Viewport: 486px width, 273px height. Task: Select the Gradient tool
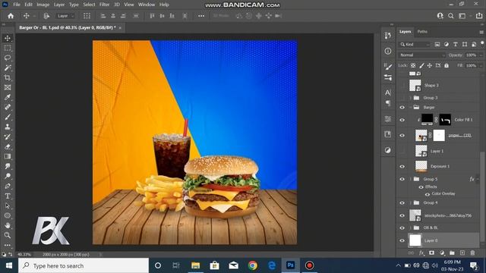[8, 157]
